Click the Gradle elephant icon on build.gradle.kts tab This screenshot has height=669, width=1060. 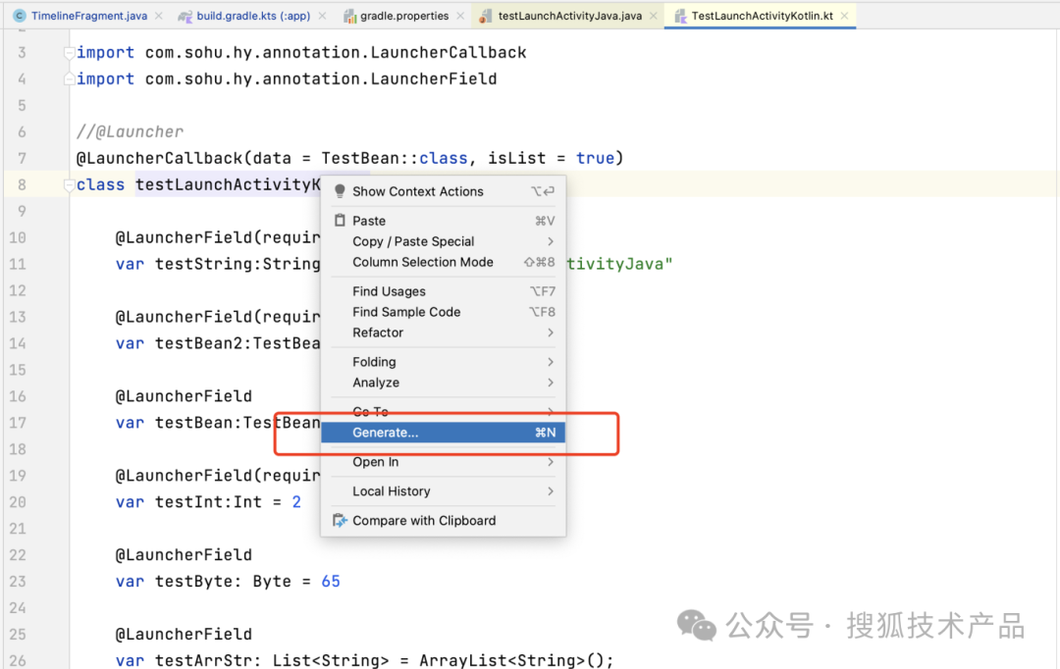(185, 17)
